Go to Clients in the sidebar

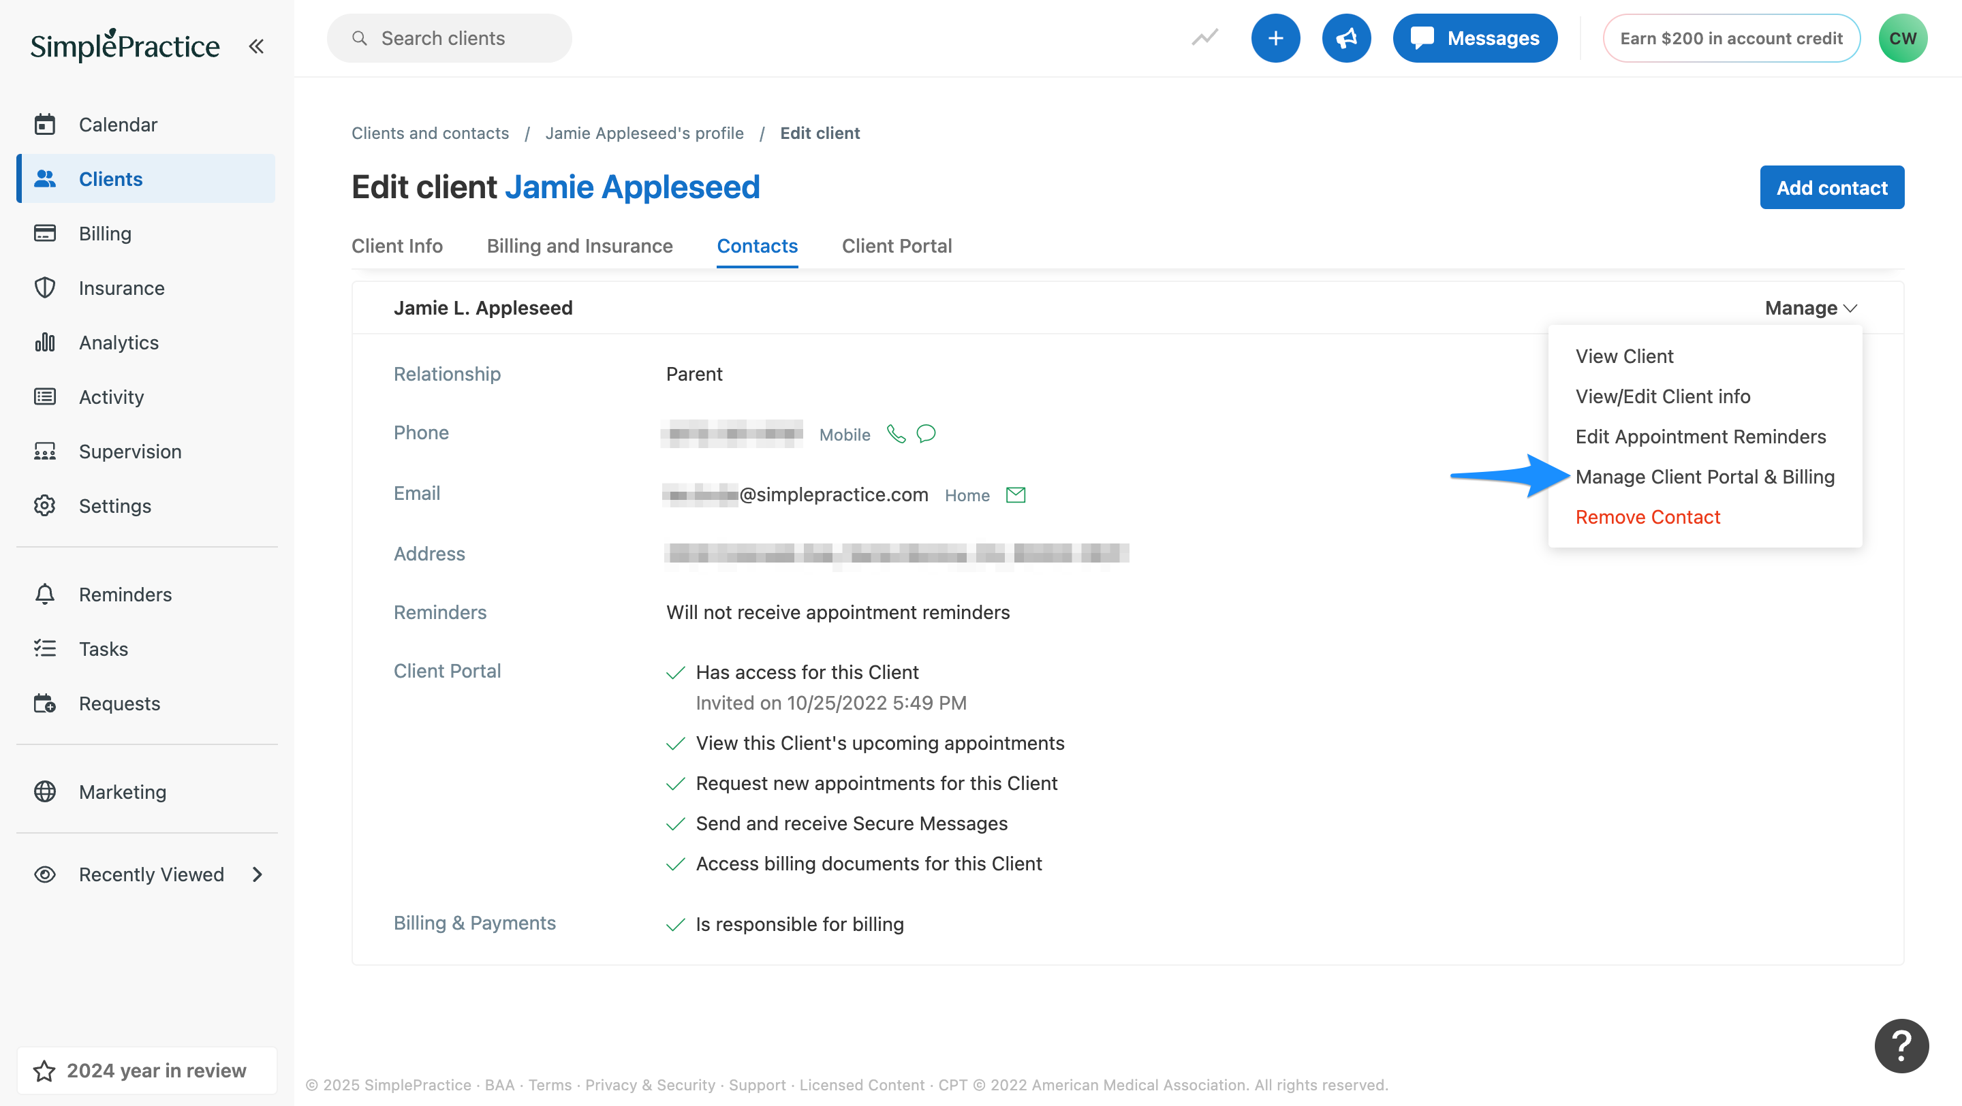146,179
